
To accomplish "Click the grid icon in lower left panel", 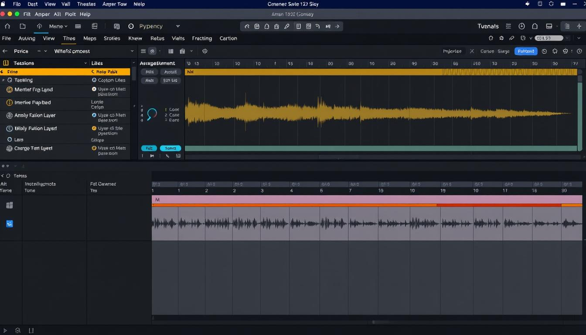I will click(10, 205).
